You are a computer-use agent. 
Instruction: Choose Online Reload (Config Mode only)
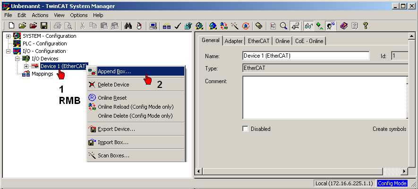[x=136, y=107]
